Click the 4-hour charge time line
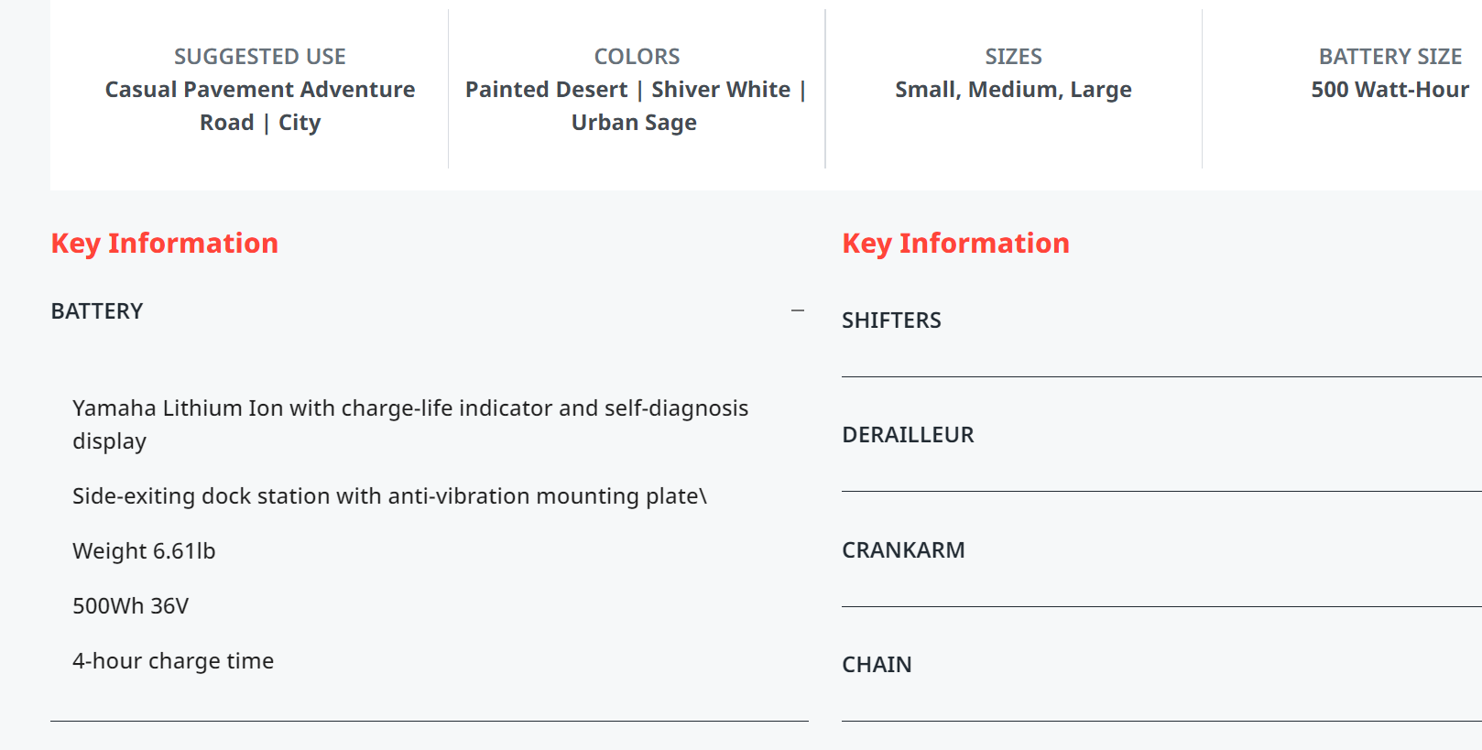 (173, 661)
